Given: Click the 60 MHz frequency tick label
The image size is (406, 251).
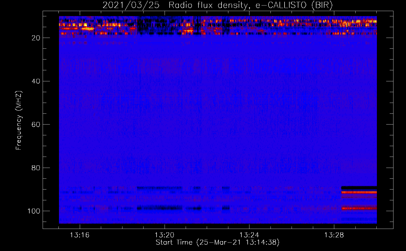Looking at the screenshot, I should point(36,125).
